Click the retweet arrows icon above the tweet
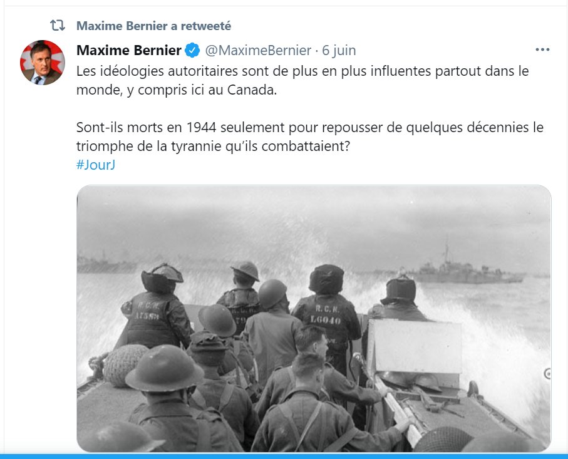Viewport: 568px width, 459px height. pos(58,25)
